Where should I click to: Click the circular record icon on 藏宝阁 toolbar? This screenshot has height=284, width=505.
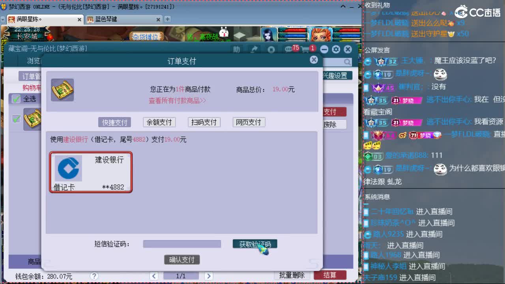pos(271,49)
